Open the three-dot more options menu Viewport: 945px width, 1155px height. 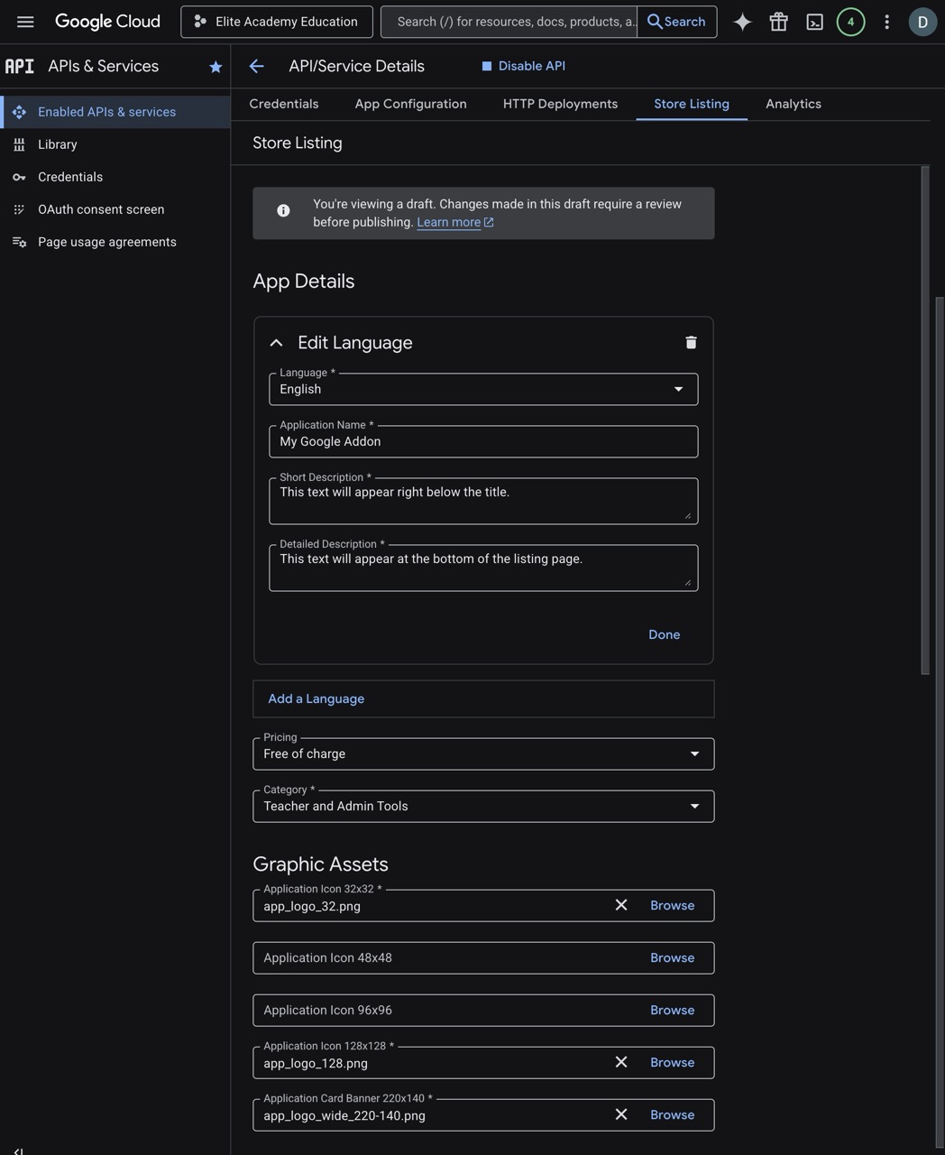886,22
